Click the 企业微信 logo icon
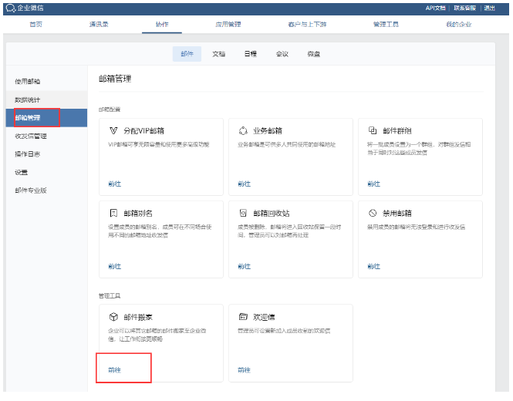This screenshot has height=401, width=513. (9, 8)
